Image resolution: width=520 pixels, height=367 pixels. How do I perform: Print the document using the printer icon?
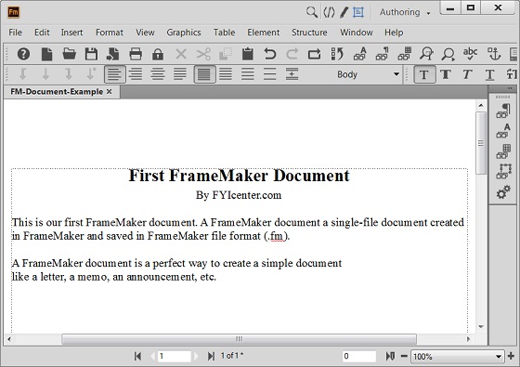click(136, 54)
